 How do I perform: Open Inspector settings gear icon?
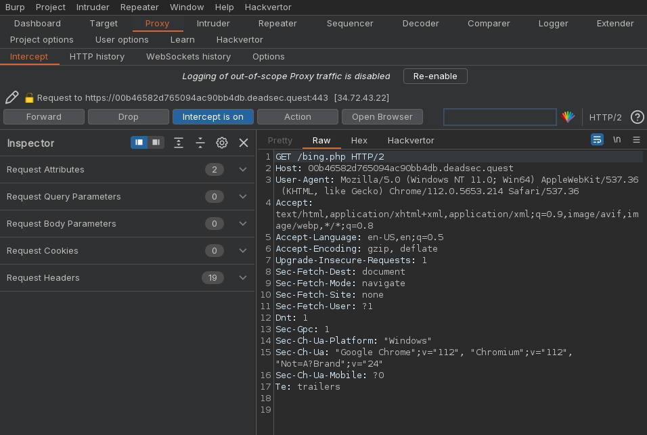coord(222,143)
